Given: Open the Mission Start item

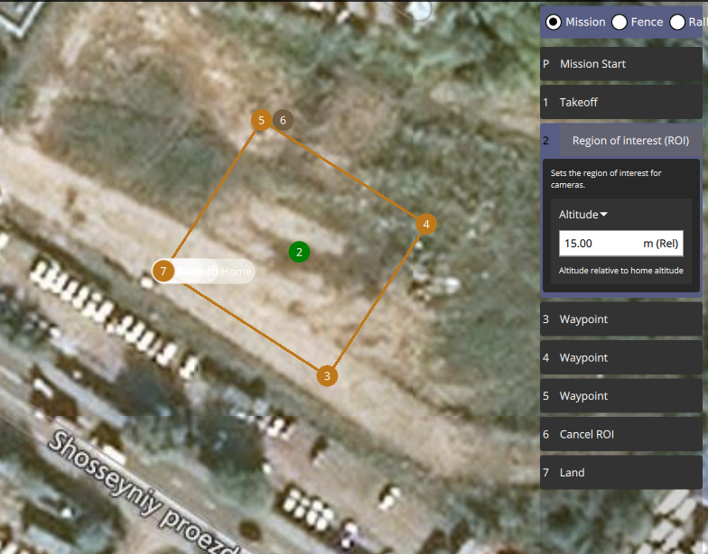Looking at the screenshot, I should point(621,64).
